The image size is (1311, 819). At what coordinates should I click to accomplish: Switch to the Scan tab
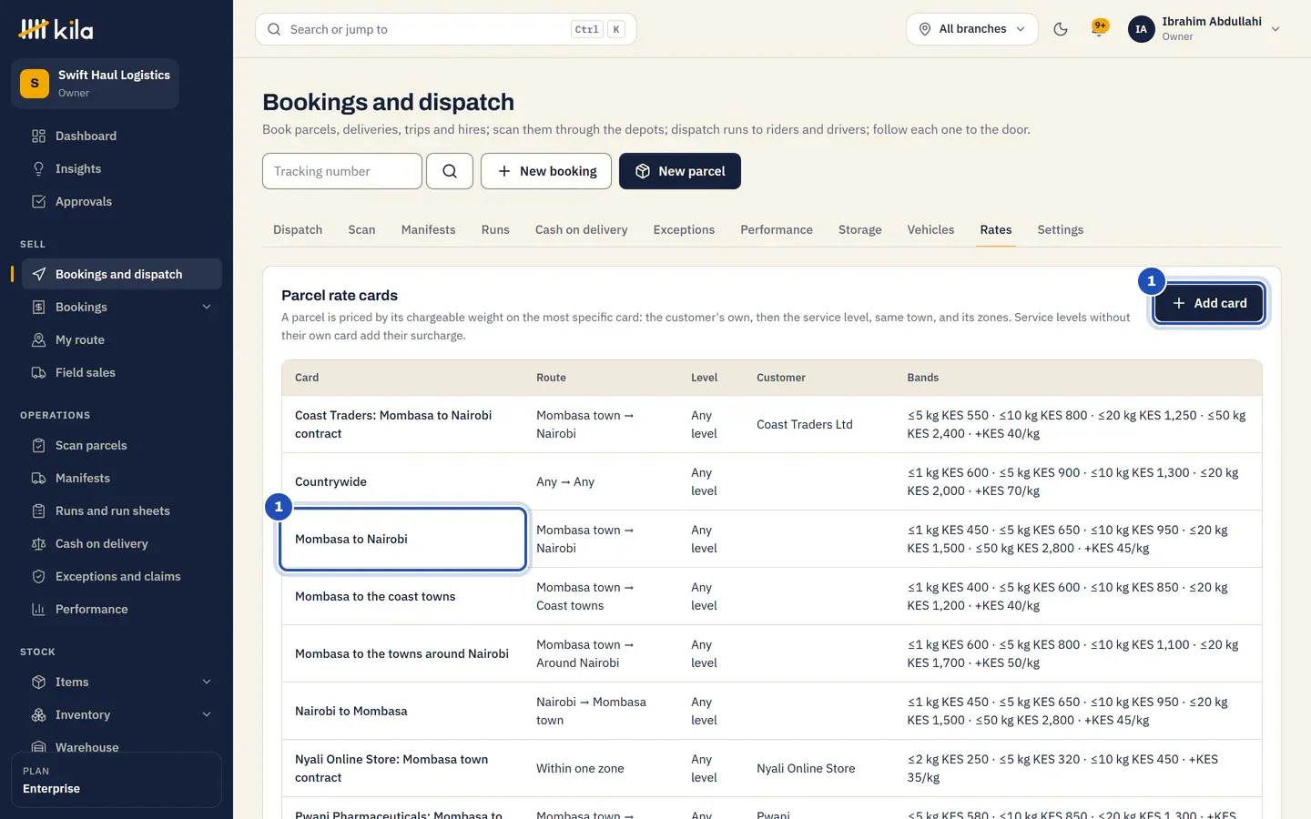point(361,229)
